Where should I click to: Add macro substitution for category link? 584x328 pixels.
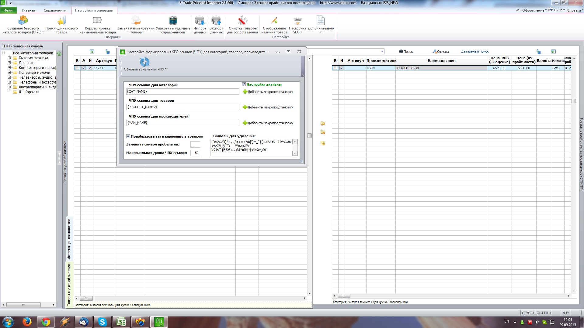(x=268, y=92)
